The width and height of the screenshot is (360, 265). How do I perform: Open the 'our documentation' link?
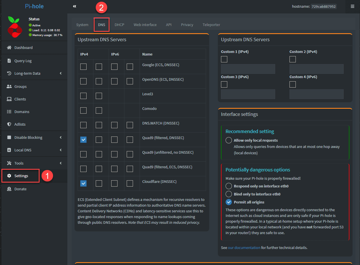[244, 248]
